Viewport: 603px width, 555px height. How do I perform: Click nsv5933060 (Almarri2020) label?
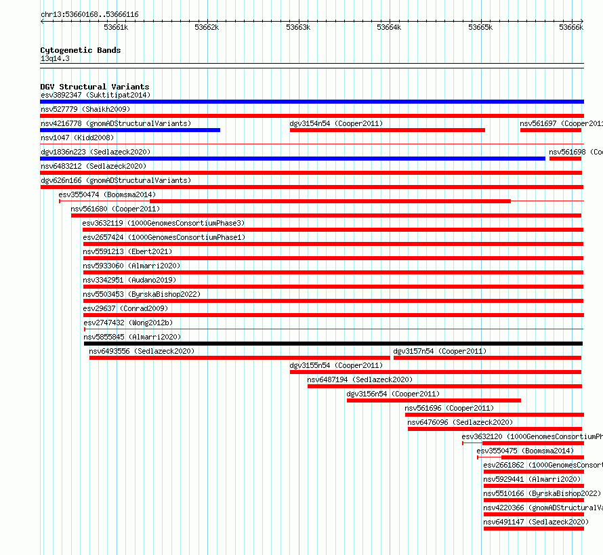tap(131, 266)
